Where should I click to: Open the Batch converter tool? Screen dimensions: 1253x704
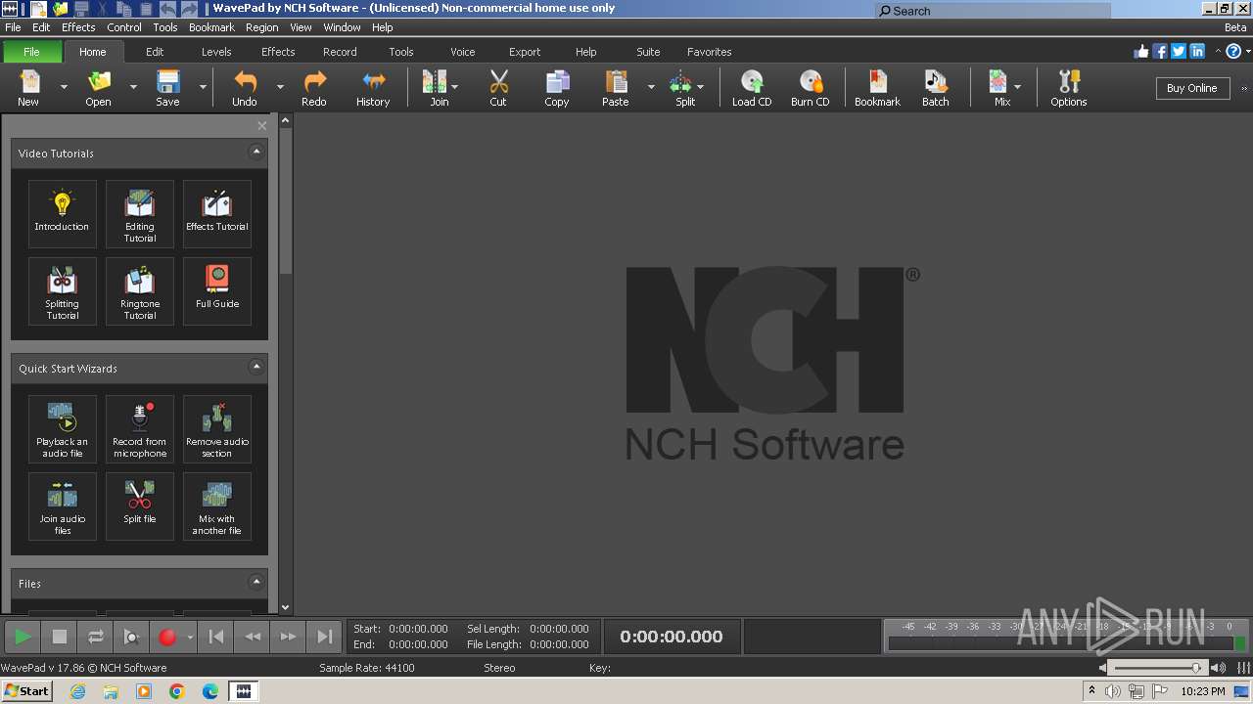[x=936, y=87]
